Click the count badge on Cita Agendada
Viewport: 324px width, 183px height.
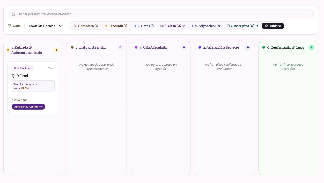point(184,47)
